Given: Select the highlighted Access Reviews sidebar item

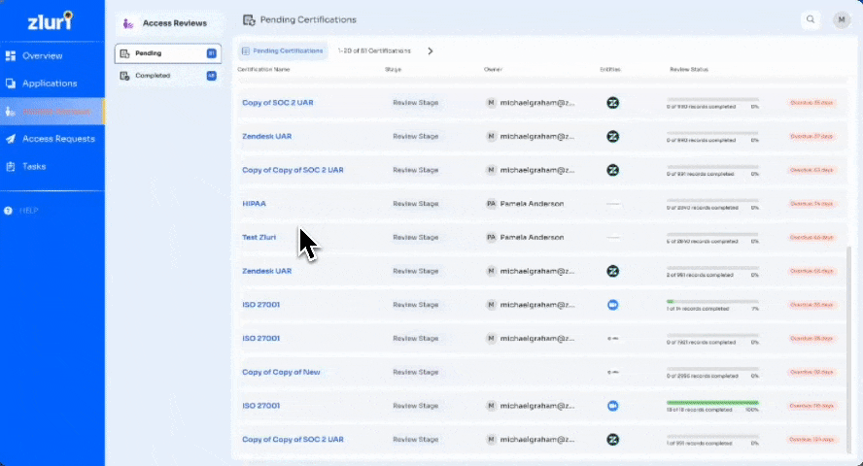Looking at the screenshot, I should pyautogui.click(x=52, y=112).
